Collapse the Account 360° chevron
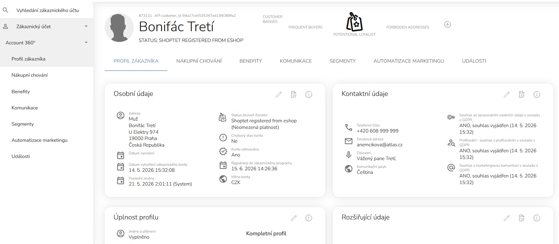This screenshot has height=244, width=559. [86, 43]
